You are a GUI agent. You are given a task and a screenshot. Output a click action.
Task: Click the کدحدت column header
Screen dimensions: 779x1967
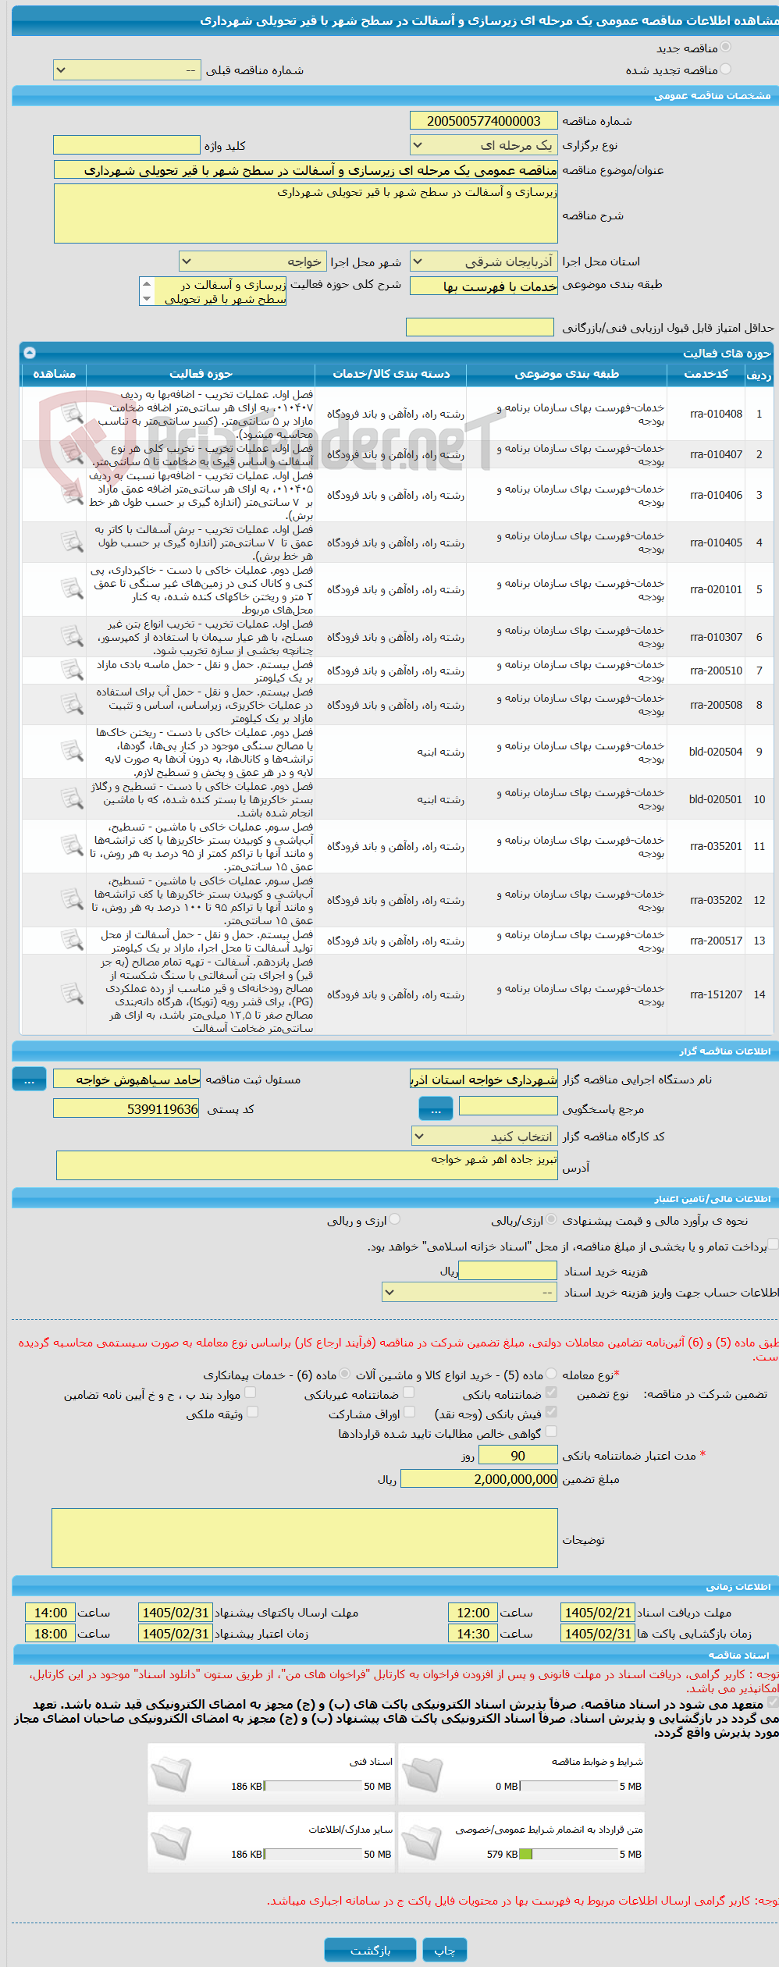(706, 374)
